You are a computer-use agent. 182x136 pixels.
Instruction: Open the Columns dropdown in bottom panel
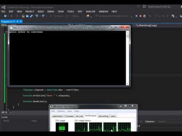click(x=150, y=121)
